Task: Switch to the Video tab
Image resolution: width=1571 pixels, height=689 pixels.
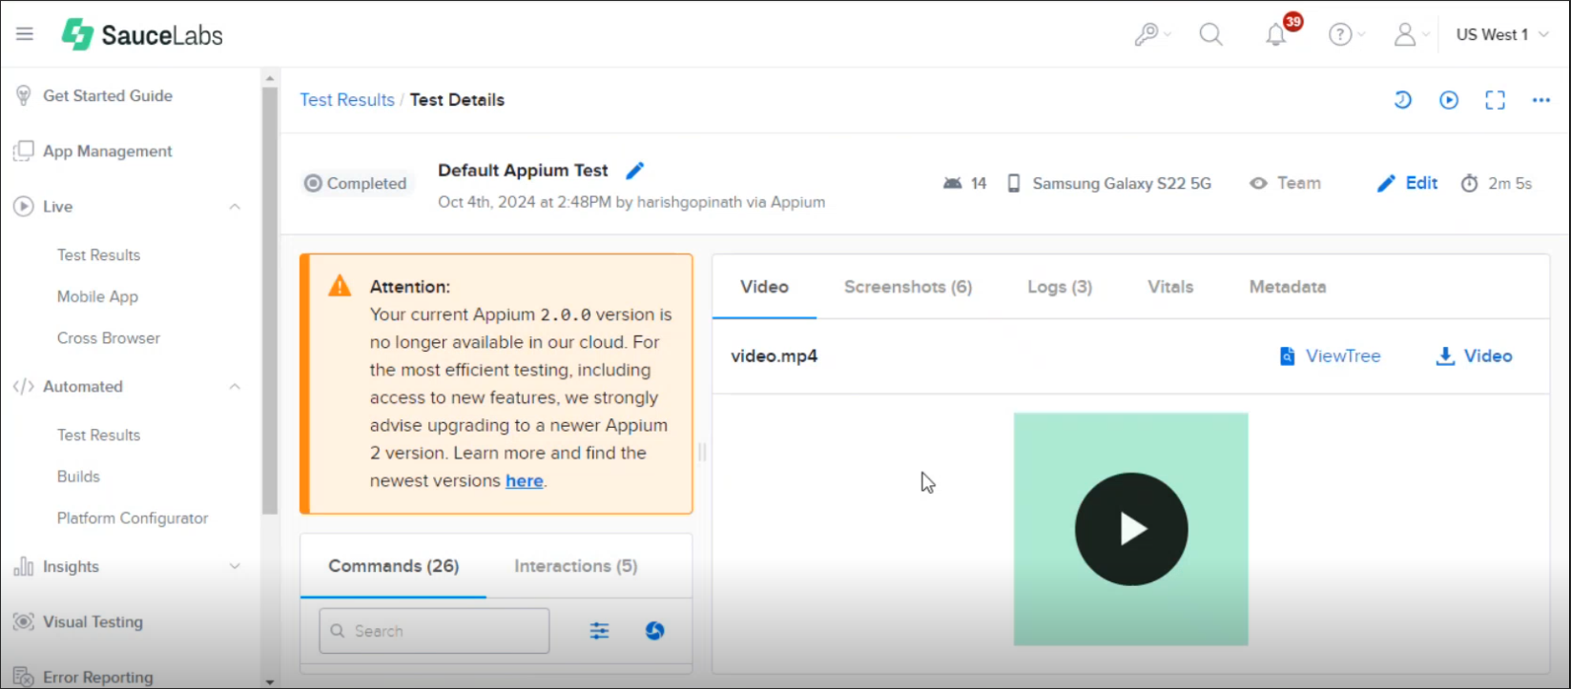Action: [764, 287]
